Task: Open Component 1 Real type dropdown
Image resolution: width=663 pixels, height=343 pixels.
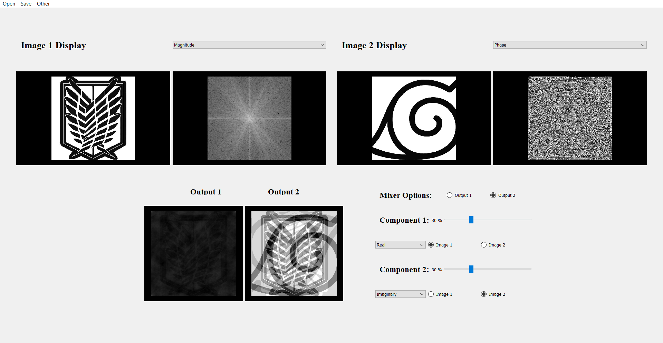Action: tap(400, 245)
